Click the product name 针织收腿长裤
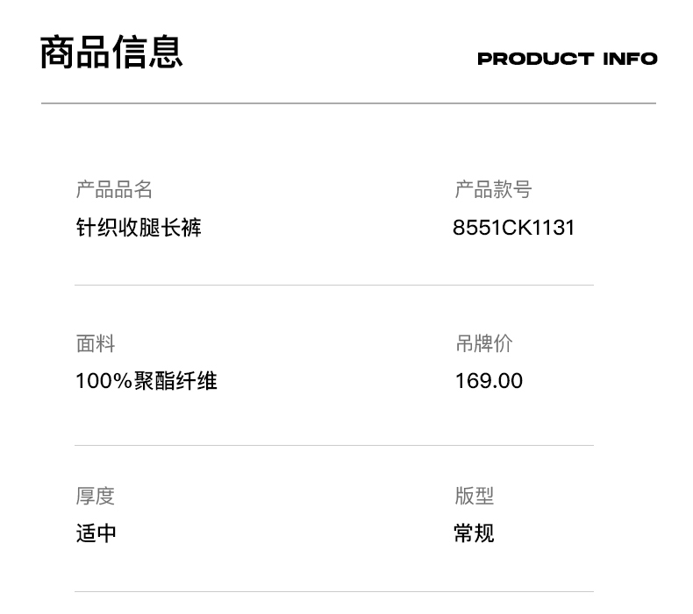This screenshot has width=693, height=614. [x=139, y=228]
